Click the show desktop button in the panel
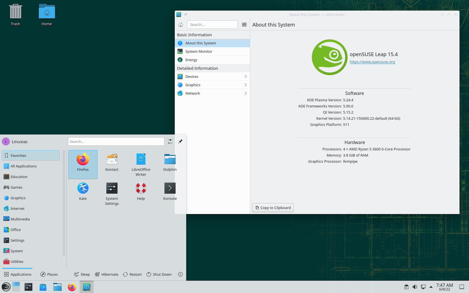The image size is (469, 293). coord(462,287)
